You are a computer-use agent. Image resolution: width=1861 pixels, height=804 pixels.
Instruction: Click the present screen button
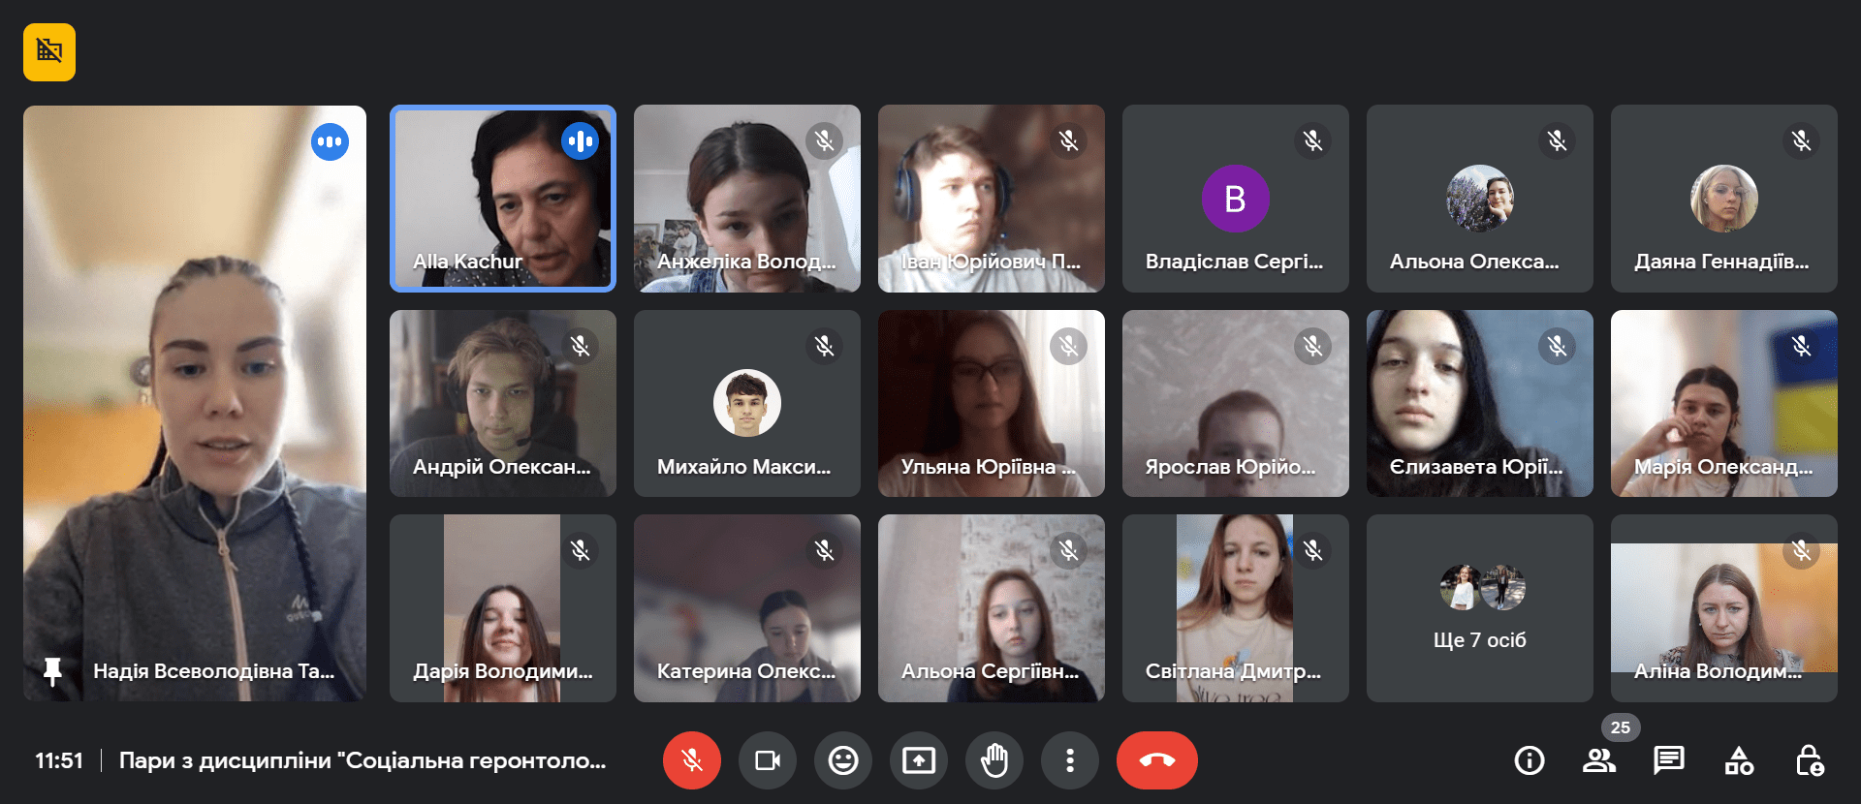[918, 760]
